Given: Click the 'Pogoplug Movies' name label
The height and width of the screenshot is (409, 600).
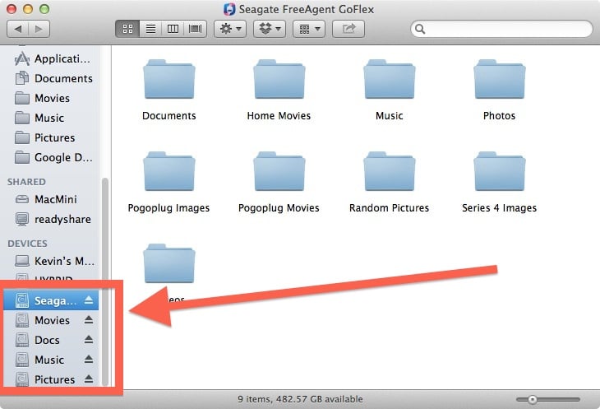Looking at the screenshot, I should tap(279, 208).
